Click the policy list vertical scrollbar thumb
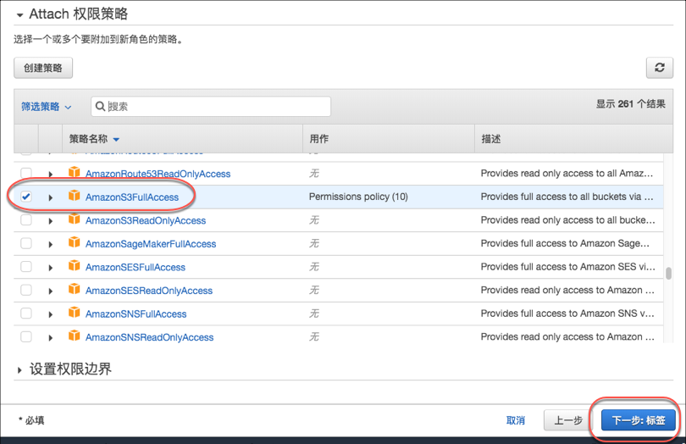Screen dimensions: 686x444 pyautogui.click(x=668, y=274)
